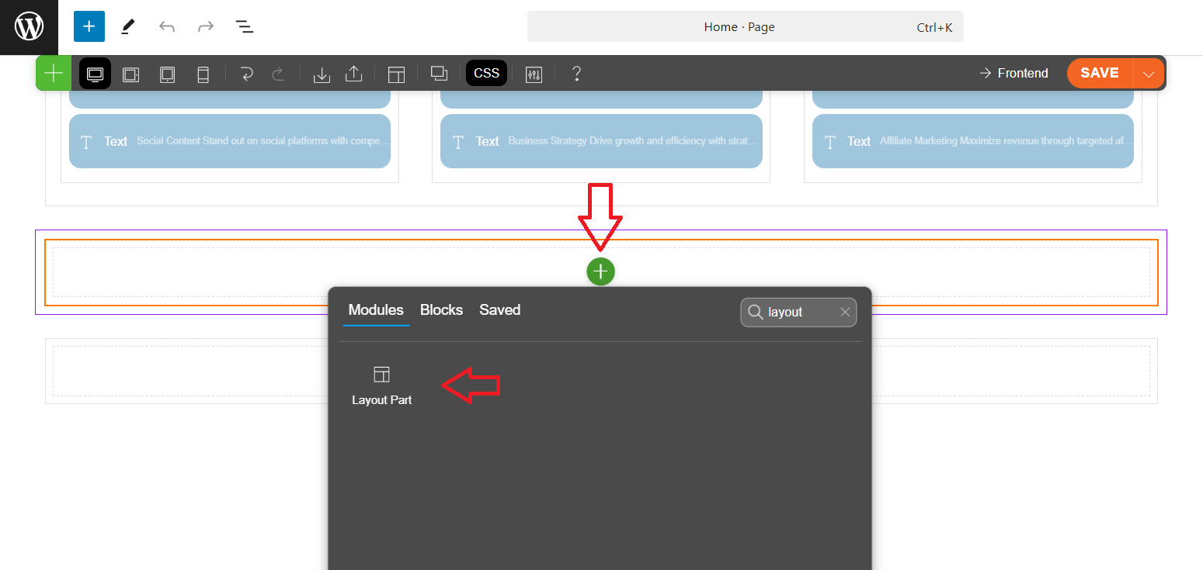This screenshot has height=570, width=1203.
Task: Click the export upload icon
Action: [353, 74]
